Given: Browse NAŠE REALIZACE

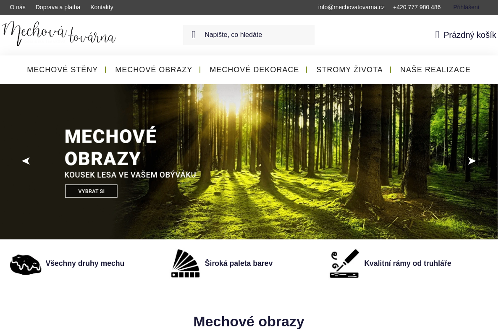Looking at the screenshot, I should [x=435, y=70].
